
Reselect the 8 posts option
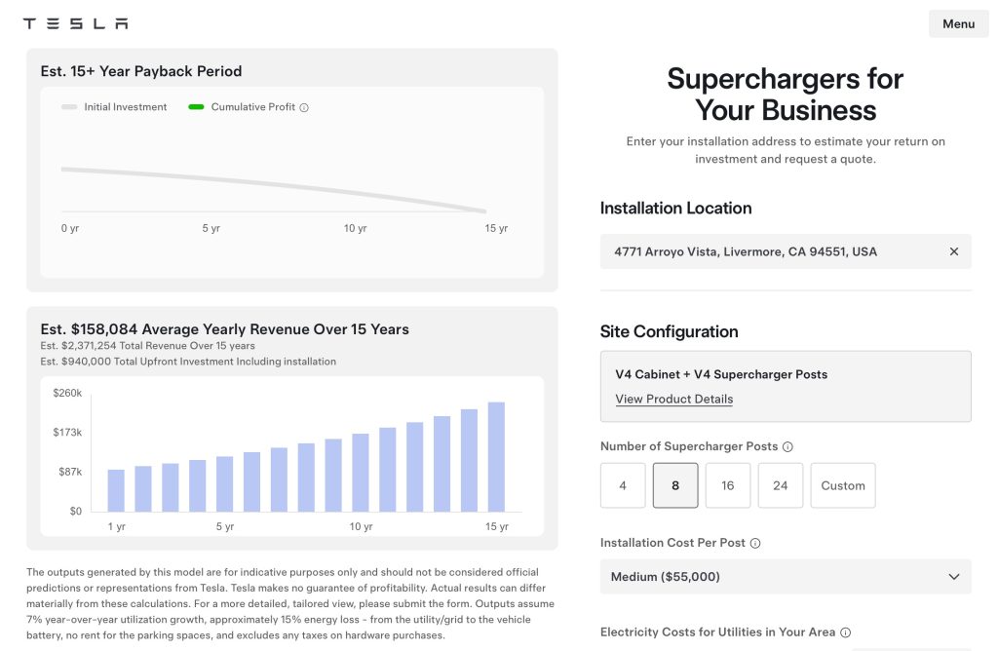click(675, 484)
